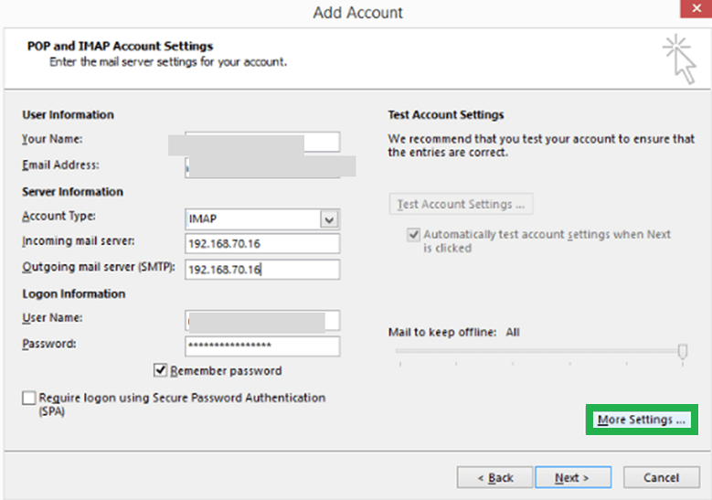Click the Next button

[x=573, y=477]
